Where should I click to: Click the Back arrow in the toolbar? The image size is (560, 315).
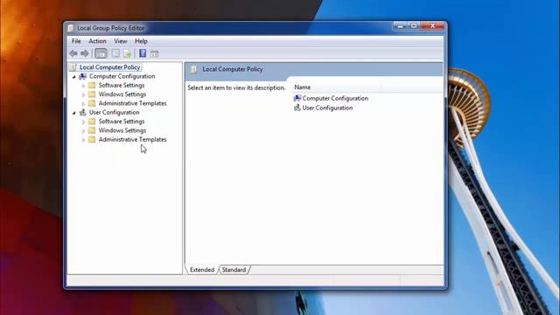tap(73, 53)
